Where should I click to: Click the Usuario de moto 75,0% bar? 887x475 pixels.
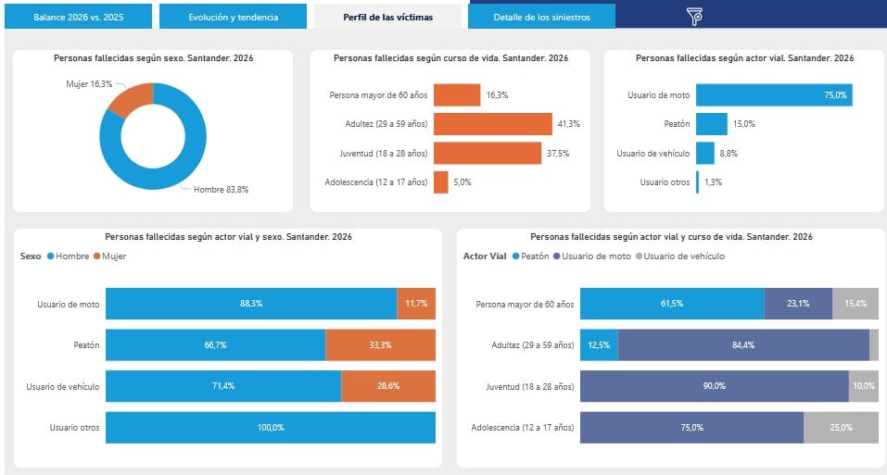773,95
